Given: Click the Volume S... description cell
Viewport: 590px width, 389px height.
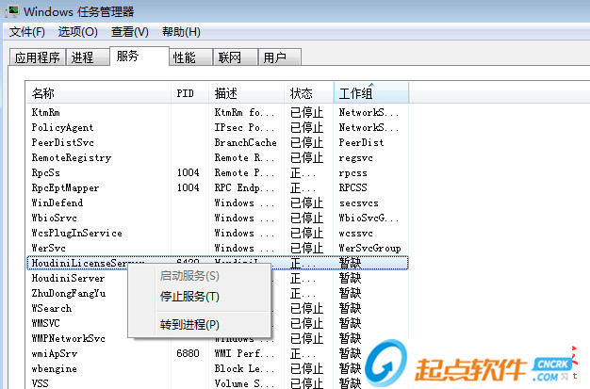Looking at the screenshot, I should (x=244, y=383).
